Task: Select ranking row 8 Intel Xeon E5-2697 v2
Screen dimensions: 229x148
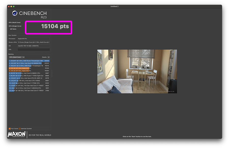Action: [29, 78]
